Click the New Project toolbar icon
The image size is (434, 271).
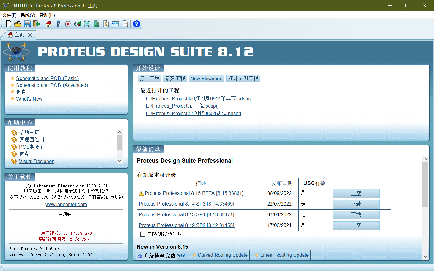tap(9, 24)
